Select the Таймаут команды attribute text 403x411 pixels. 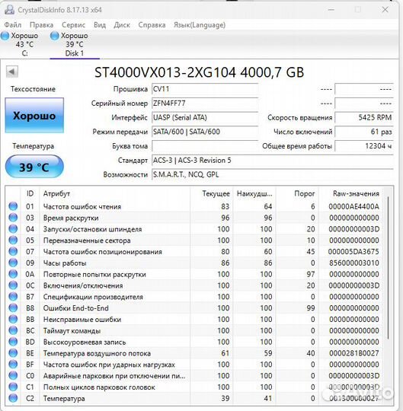pyautogui.click(x=72, y=331)
